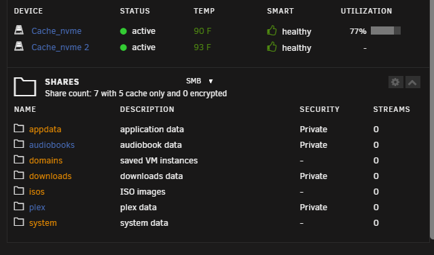Open the SMB protocol dropdown
Screen dimensions: 434x255
[199, 81]
